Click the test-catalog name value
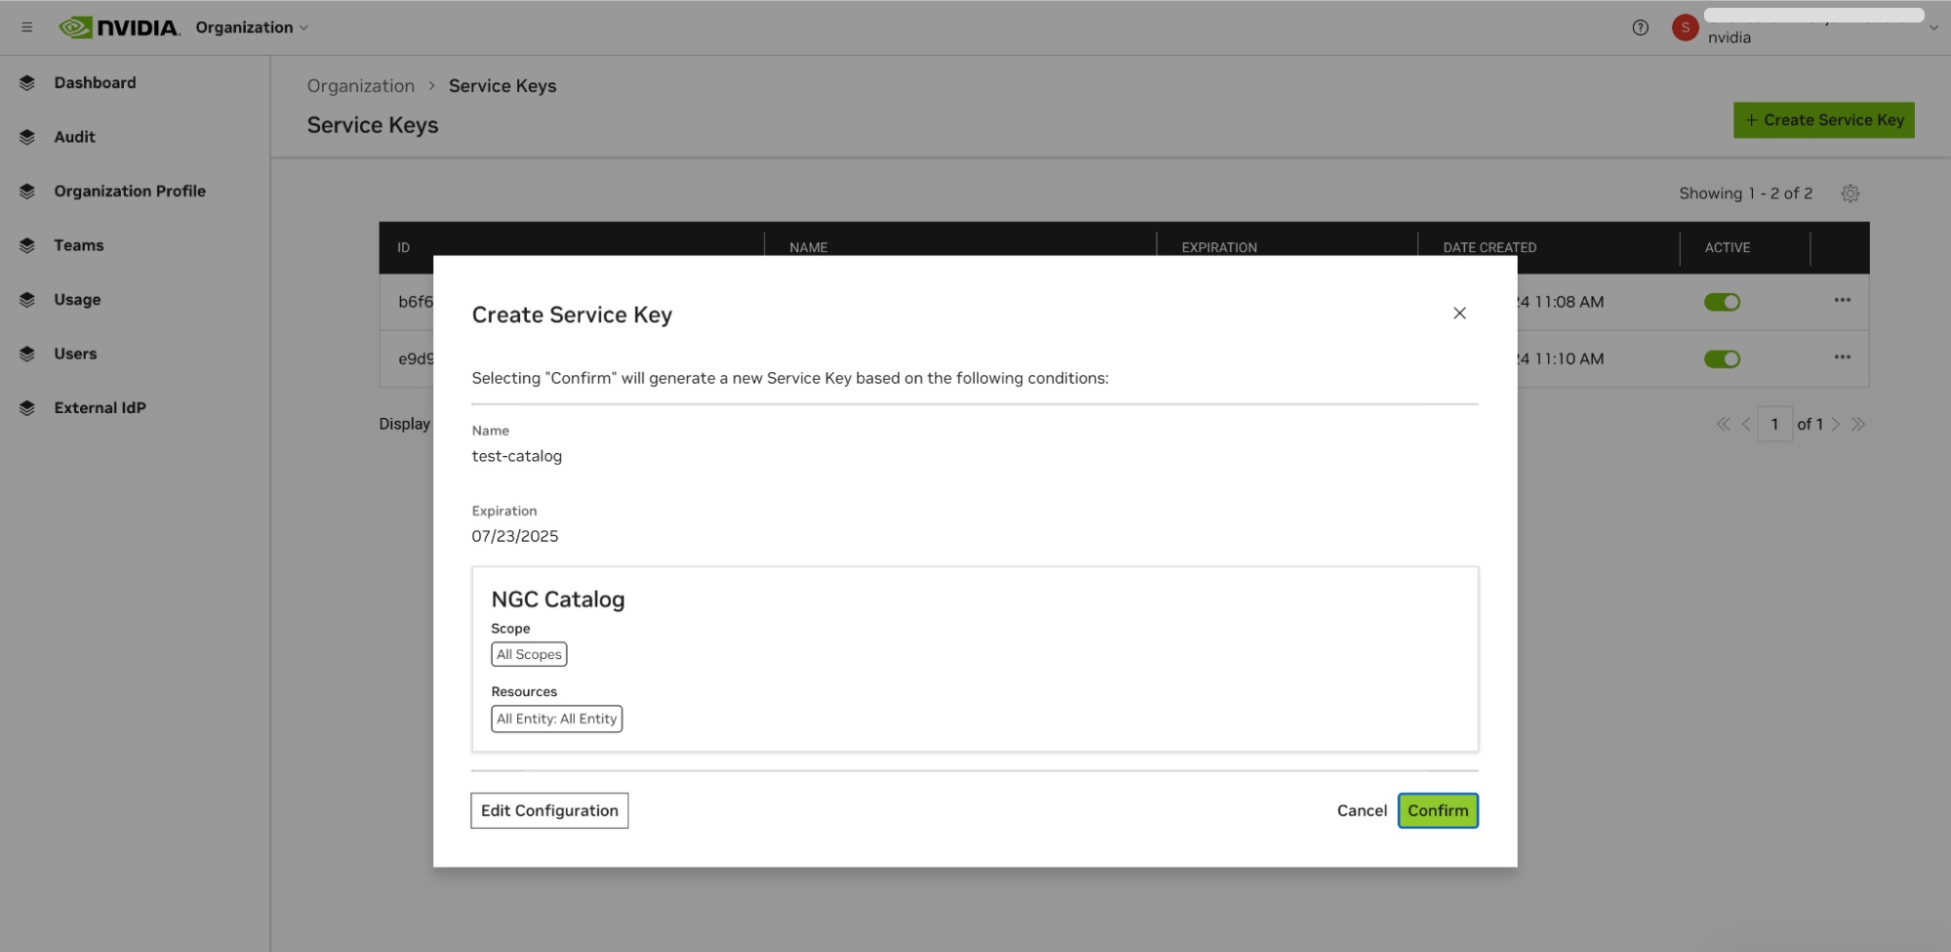 point(516,456)
